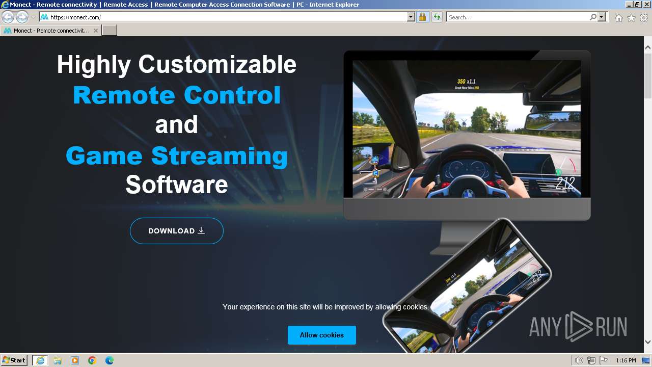Click the Allow cookies button
652x367 pixels.
click(x=322, y=335)
